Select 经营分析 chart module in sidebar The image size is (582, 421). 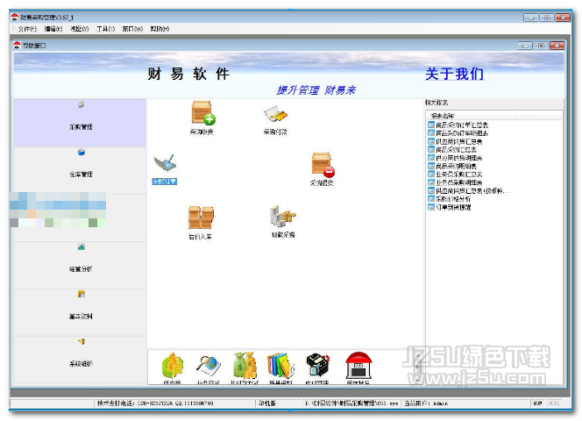80,265
